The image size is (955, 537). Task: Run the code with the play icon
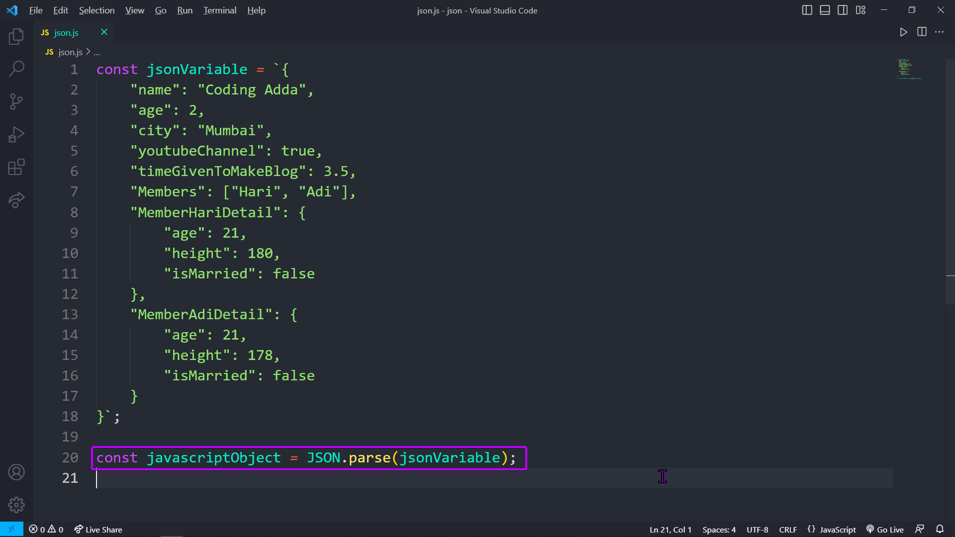tap(904, 32)
